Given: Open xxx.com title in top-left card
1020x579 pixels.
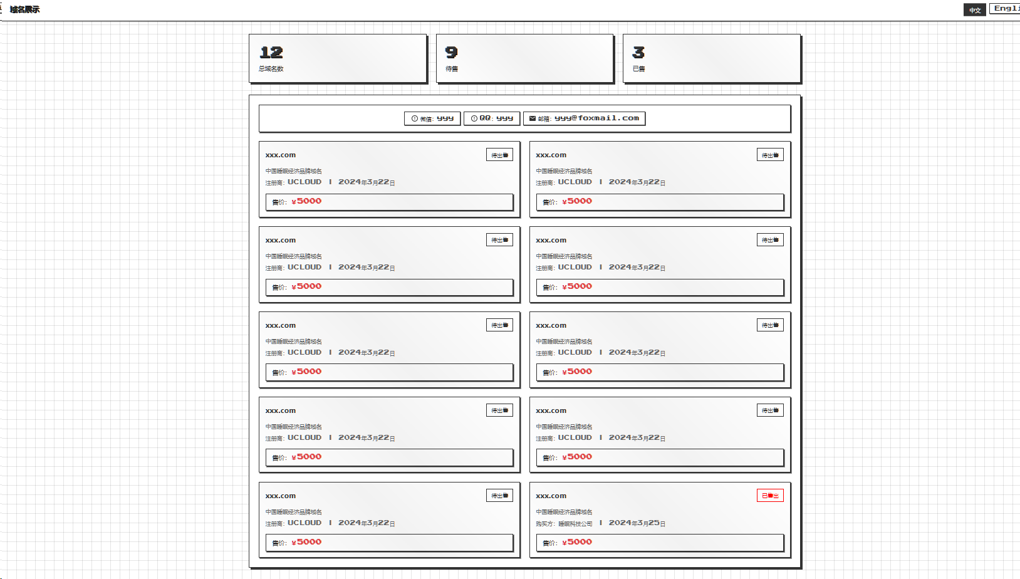Looking at the screenshot, I should point(280,155).
